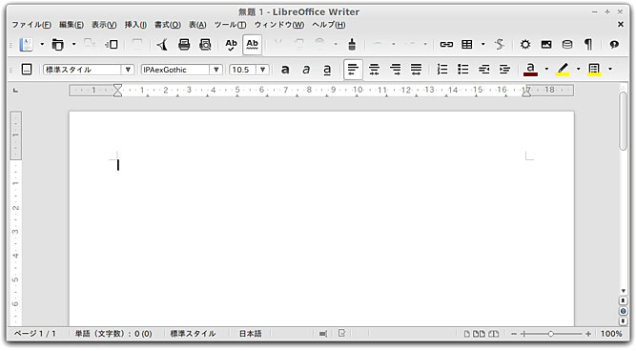Screen dimensions: 636x351
Task: Click 日本語 language in status bar
Action: coord(250,334)
